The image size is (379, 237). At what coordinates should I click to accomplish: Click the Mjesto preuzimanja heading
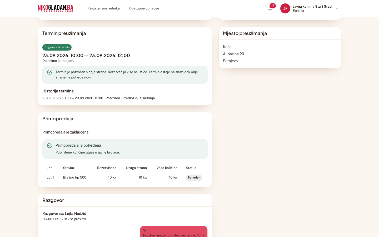pos(245,33)
